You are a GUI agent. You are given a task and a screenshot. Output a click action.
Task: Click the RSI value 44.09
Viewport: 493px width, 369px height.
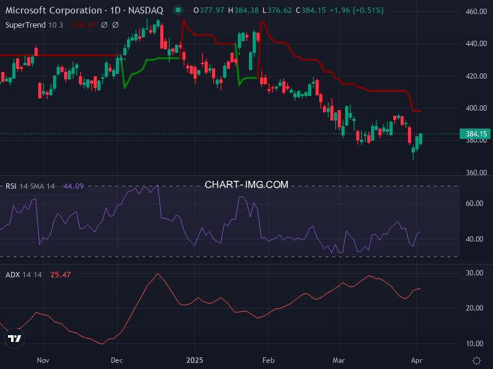73,186
